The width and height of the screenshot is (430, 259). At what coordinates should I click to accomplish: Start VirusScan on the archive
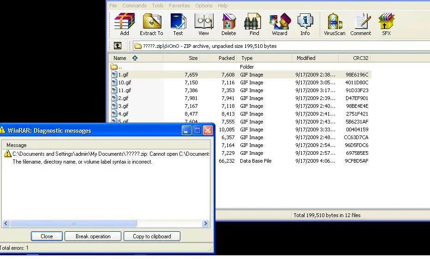(334, 24)
